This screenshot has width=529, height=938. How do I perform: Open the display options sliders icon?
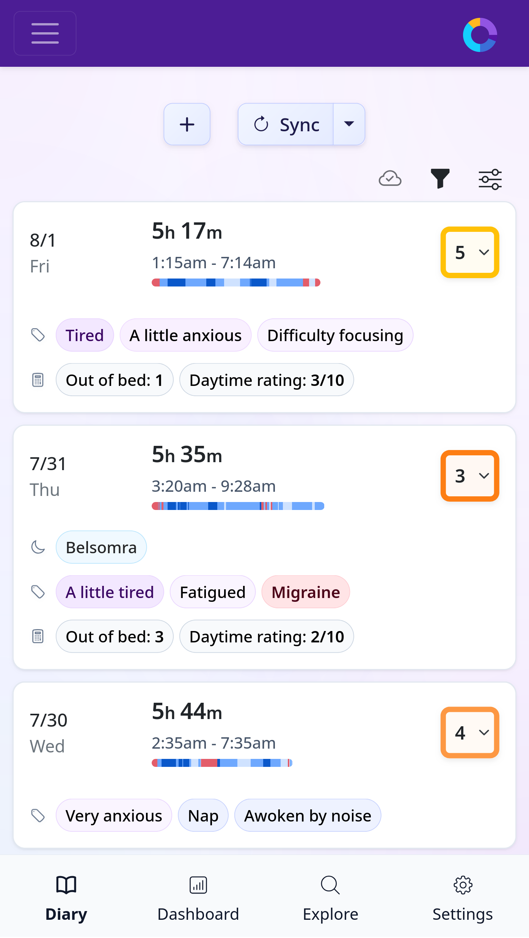click(490, 178)
